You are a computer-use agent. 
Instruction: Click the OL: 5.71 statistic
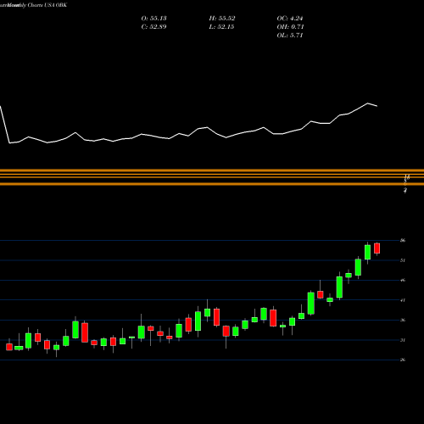pyautogui.click(x=290, y=36)
